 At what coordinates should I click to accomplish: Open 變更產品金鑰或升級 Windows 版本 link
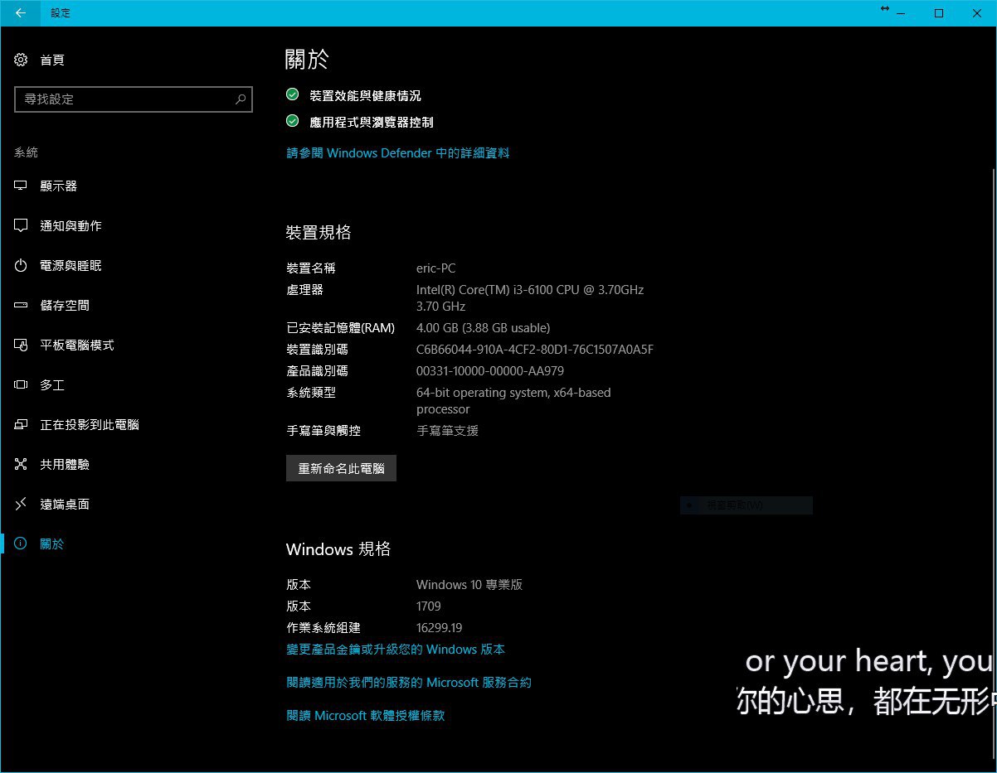pos(396,650)
